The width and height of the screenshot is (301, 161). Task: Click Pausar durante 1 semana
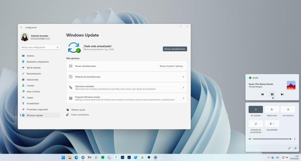171,66
